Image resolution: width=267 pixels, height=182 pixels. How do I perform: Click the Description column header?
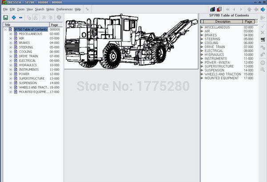pyautogui.click(x=223, y=21)
